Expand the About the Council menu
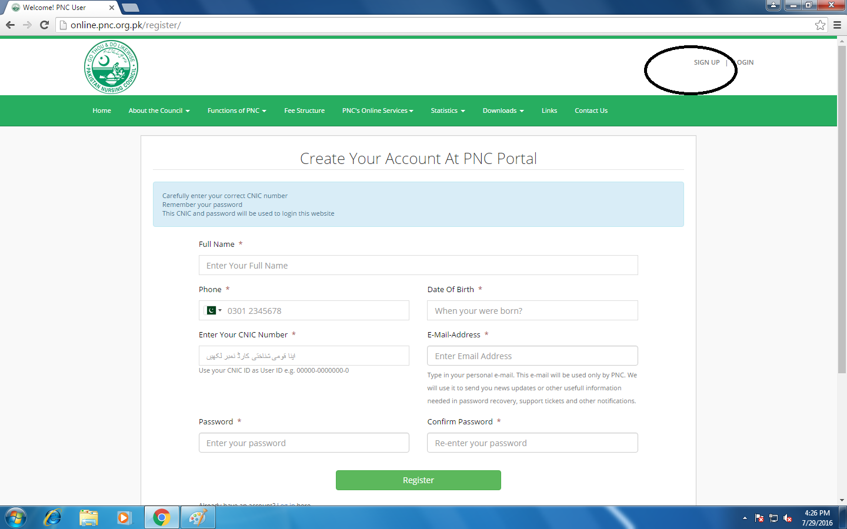 coord(159,111)
